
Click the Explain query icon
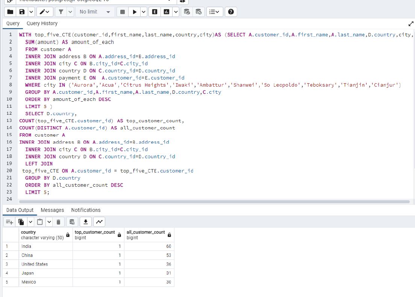(x=154, y=12)
